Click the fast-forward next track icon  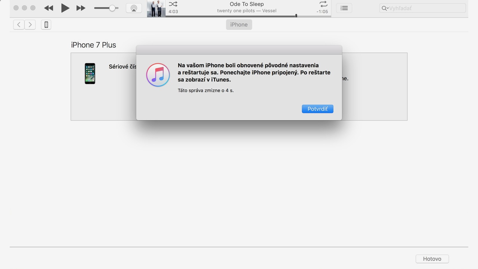tap(81, 8)
